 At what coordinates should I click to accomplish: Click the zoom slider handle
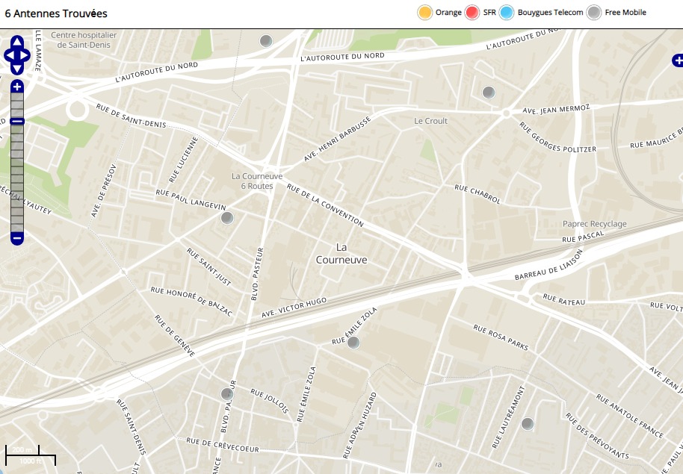[17, 121]
